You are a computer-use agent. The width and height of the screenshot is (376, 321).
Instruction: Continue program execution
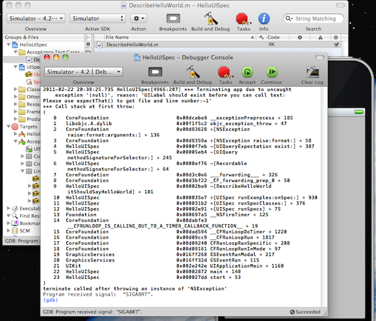click(x=271, y=72)
